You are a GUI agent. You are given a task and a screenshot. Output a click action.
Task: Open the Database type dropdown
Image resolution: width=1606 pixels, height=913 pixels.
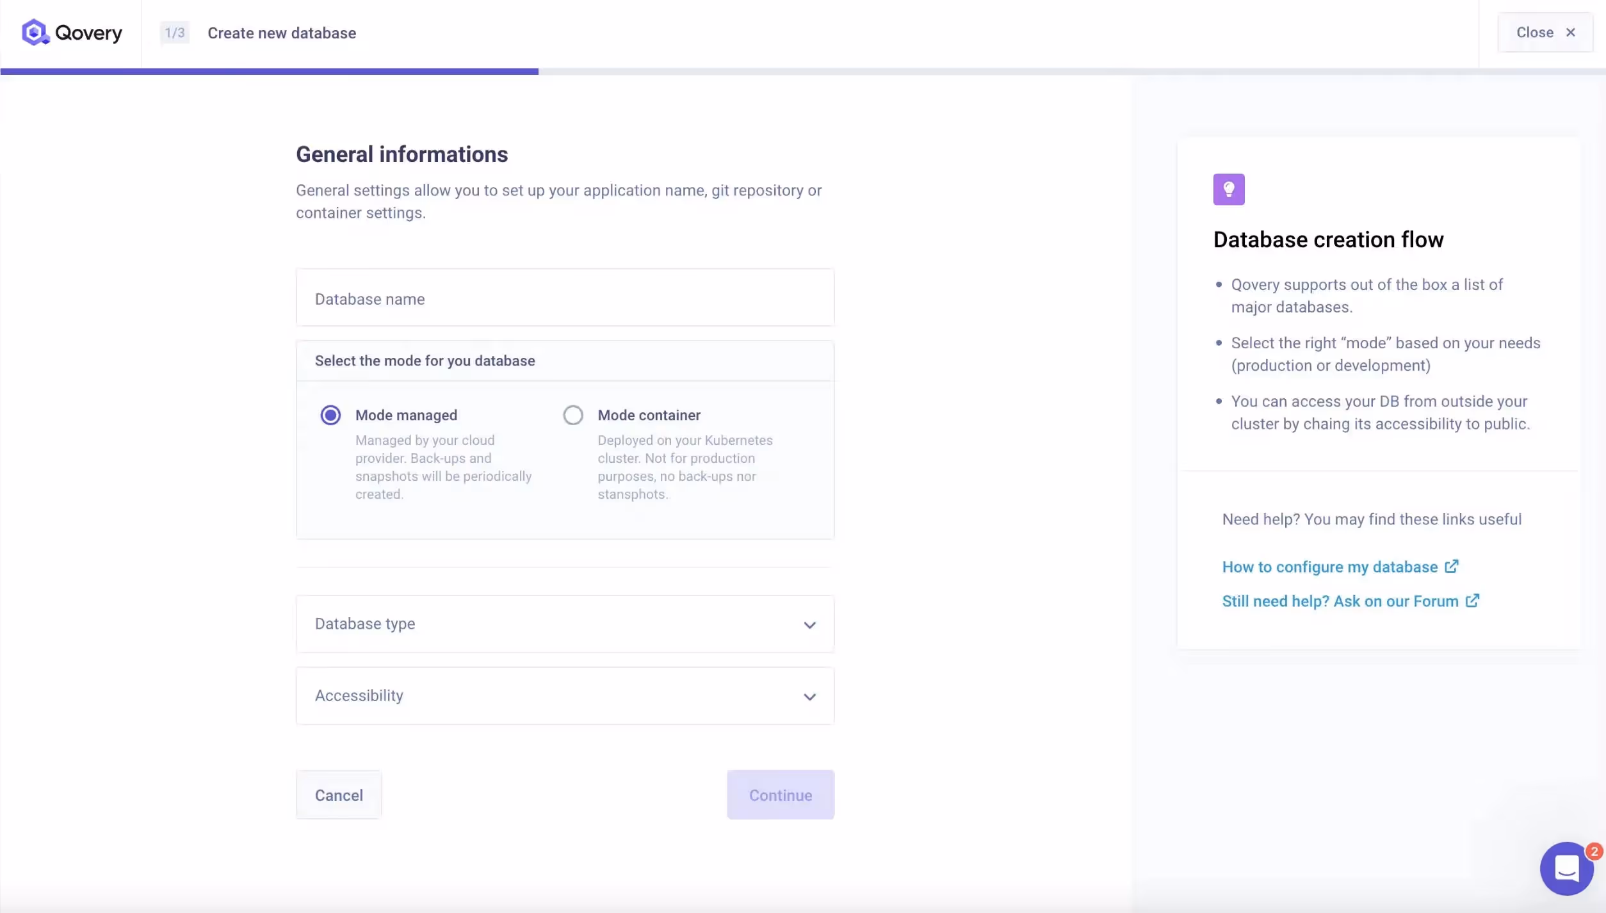click(x=564, y=624)
